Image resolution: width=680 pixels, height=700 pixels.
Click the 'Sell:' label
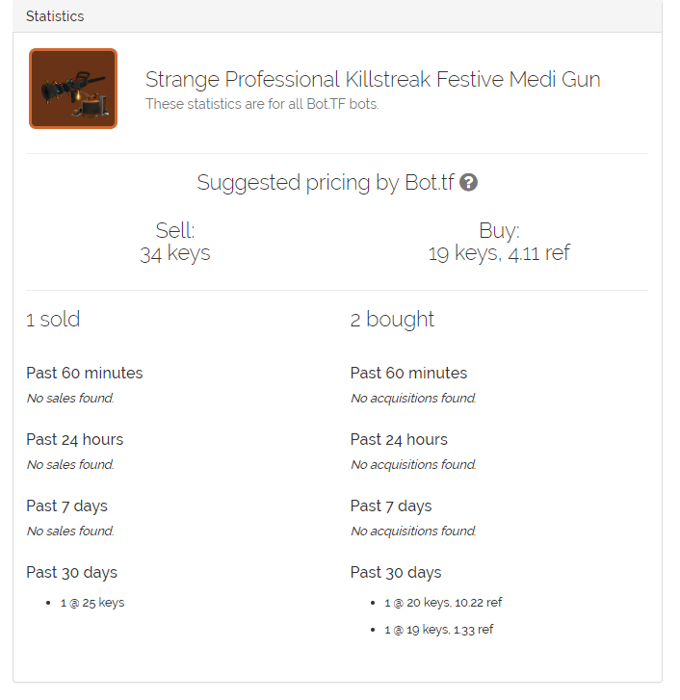[x=175, y=231]
